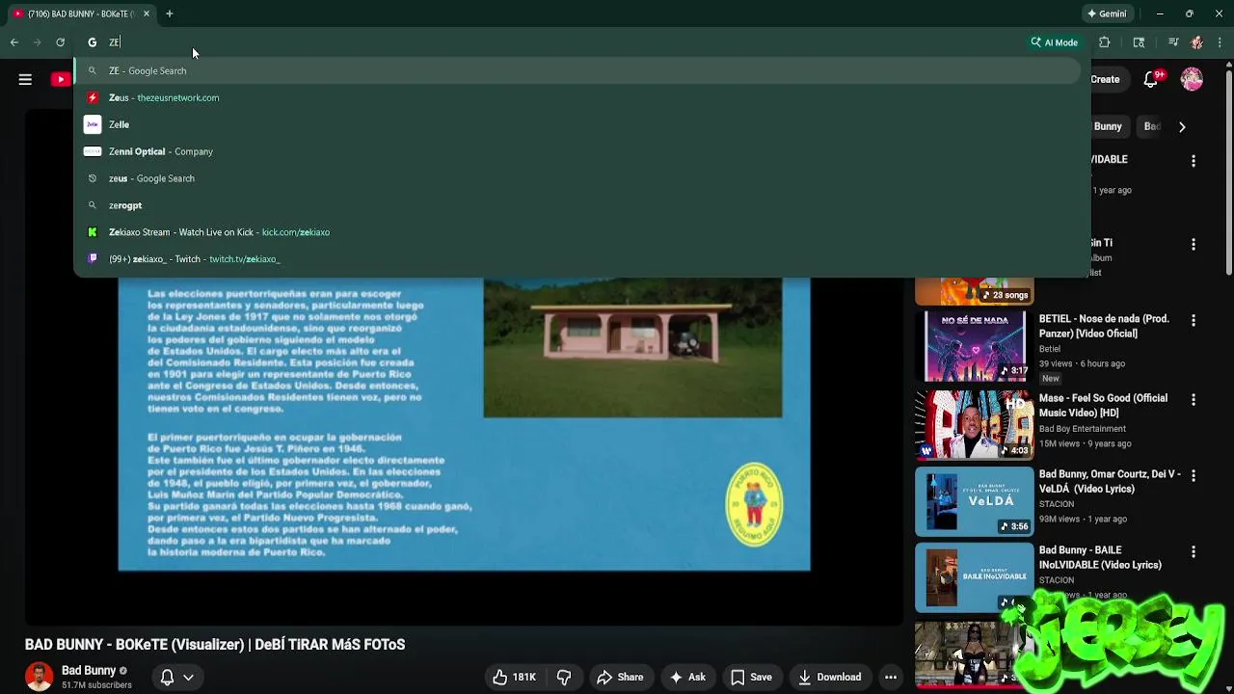1234x694 pixels.
Task: Open Bad Bunny channel name link
Action: click(x=89, y=670)
